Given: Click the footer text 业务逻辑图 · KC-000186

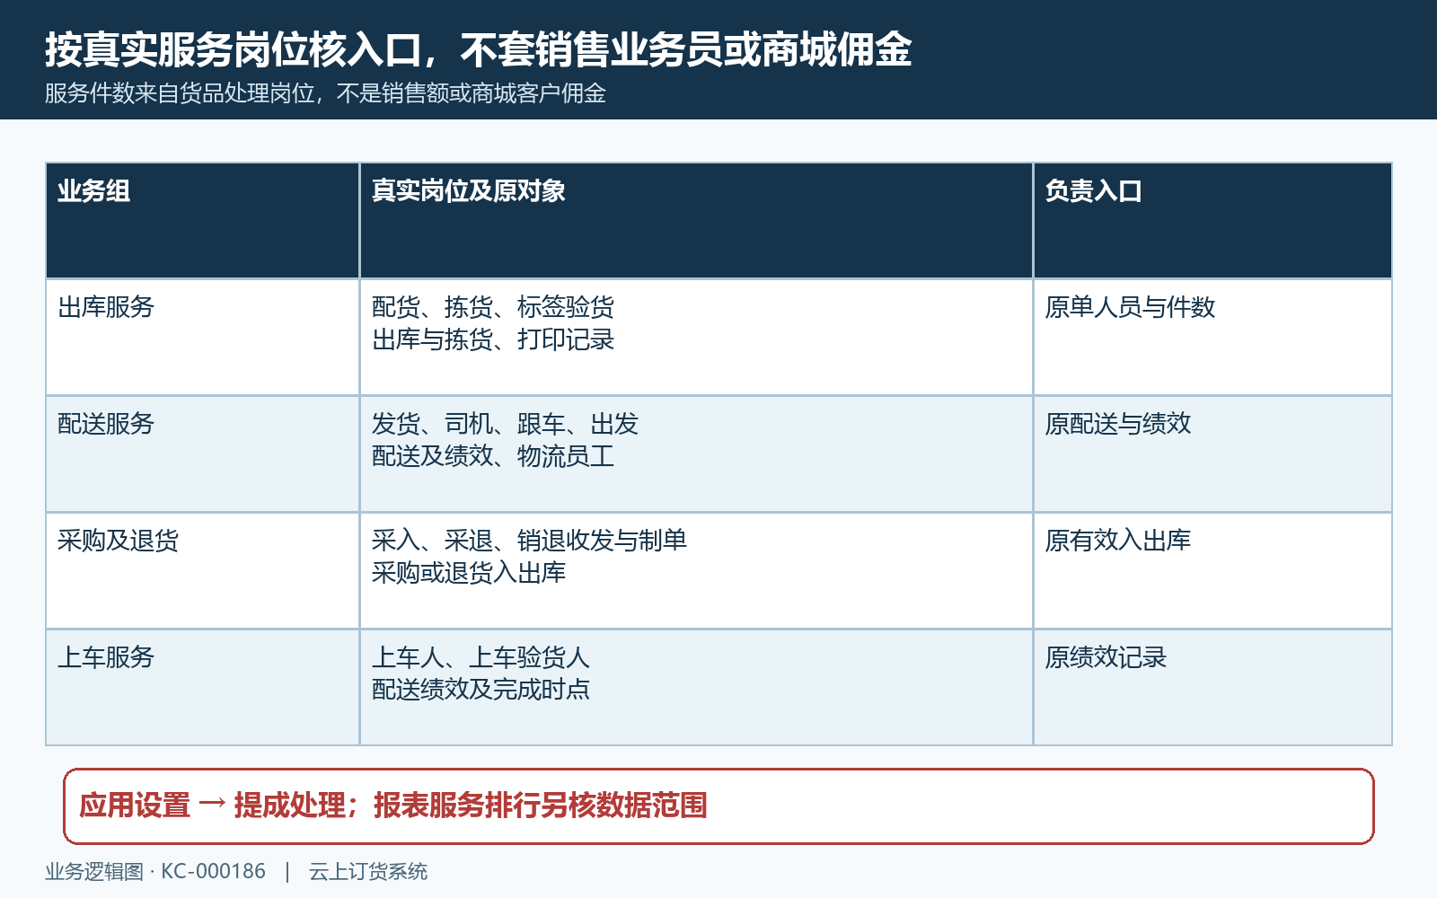Looking at the screenshot, I should tap(155, 871).
